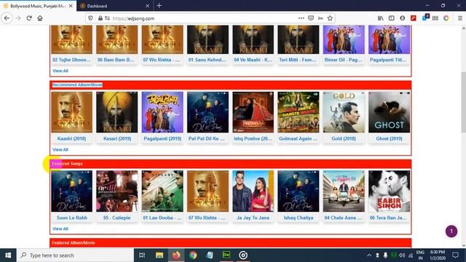This screenshot has height=262, width=466.
Task: Open 05 - Cutiepie song
Action: tap(116, 218)
